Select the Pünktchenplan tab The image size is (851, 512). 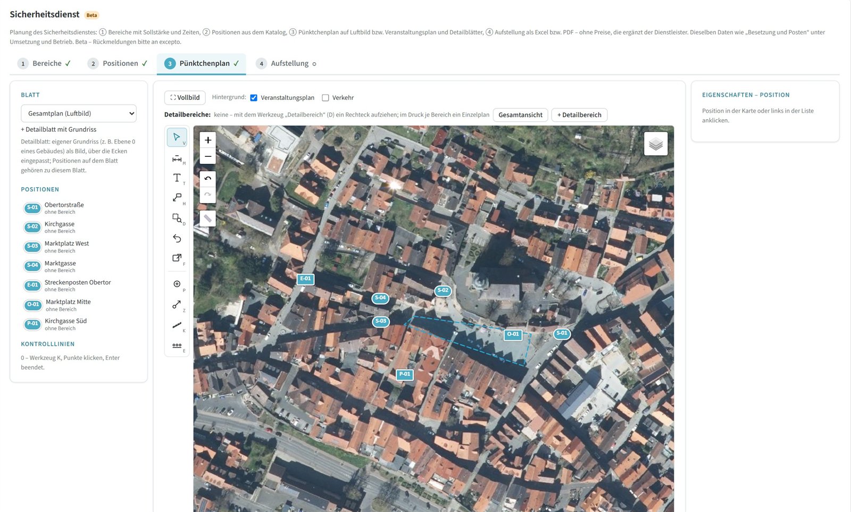(202, 63)
